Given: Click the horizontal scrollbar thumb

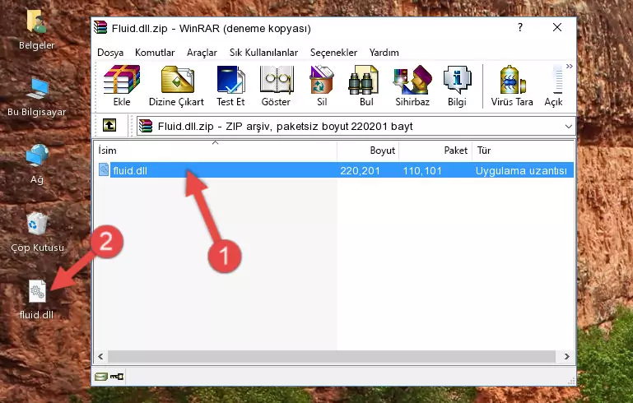Looking at the screenshot, I should coord(332,357).
